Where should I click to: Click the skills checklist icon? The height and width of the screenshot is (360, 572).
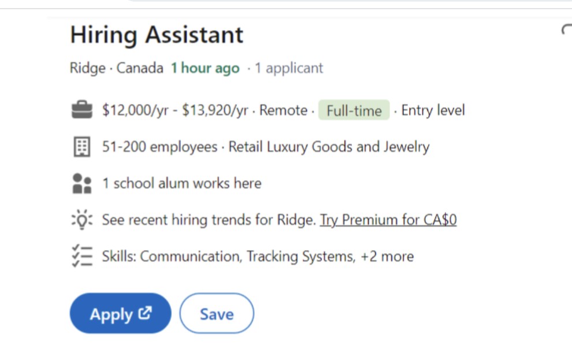coord(82,256)
